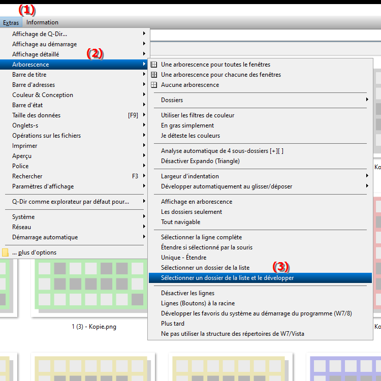Toggle Développer les favoris du système au démarrage

260,314
